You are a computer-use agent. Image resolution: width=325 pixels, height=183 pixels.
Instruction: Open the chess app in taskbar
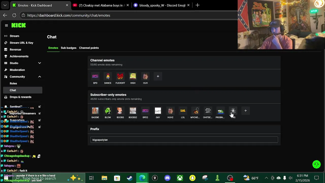click(217, 178)
